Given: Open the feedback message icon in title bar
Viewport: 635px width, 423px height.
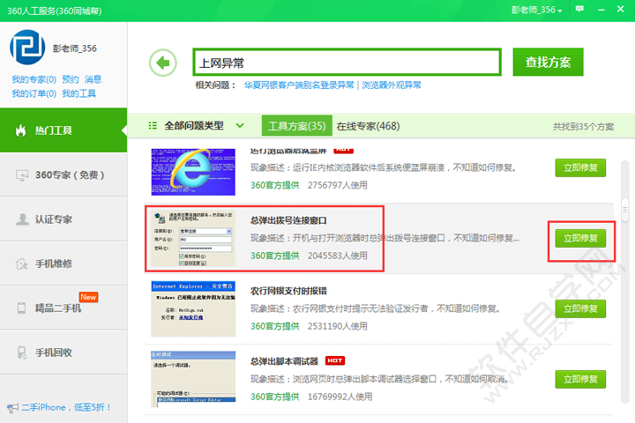Looking at the screenshot, I should click(x=580, y=9).
